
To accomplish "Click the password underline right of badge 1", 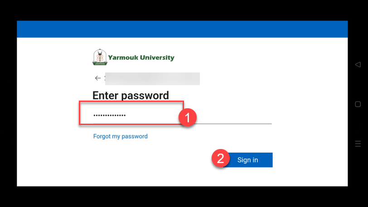I will pos(234,124).
